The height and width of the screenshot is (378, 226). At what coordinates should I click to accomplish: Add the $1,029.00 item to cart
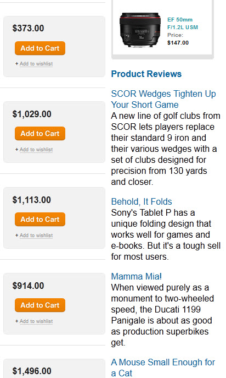(x=40, y=134)
